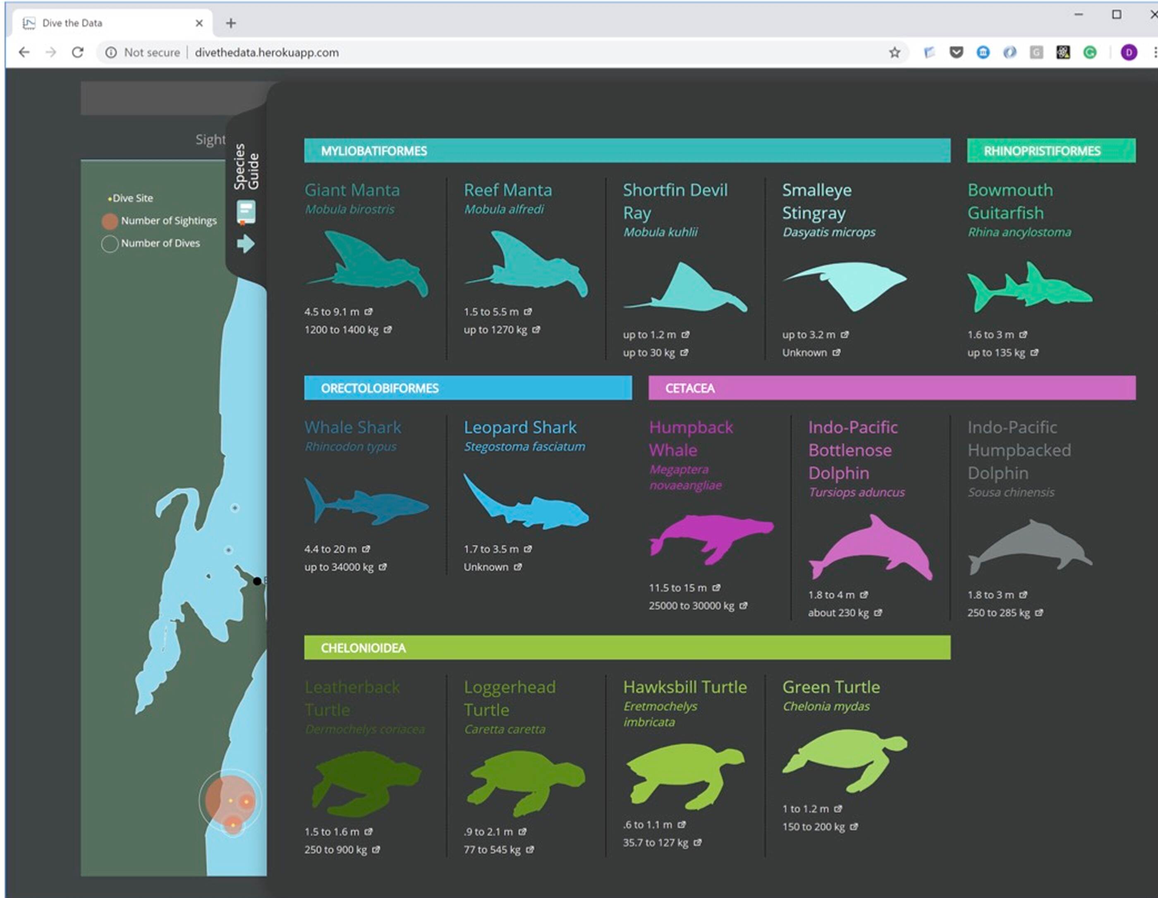Image resolution: width=1158 pixels, height=898 pixels.
Task: Toggle the Number of Dives legend circle
Action: [110, 244]
